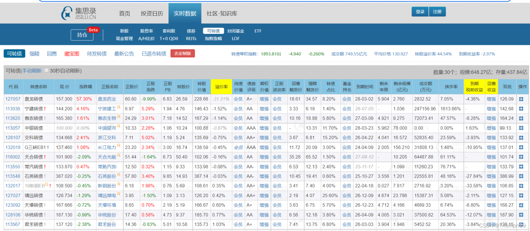This screenshot has height=231, width=530.
Task: Click the plus icon in 石英转债 row
Action: tap(520, 176)
